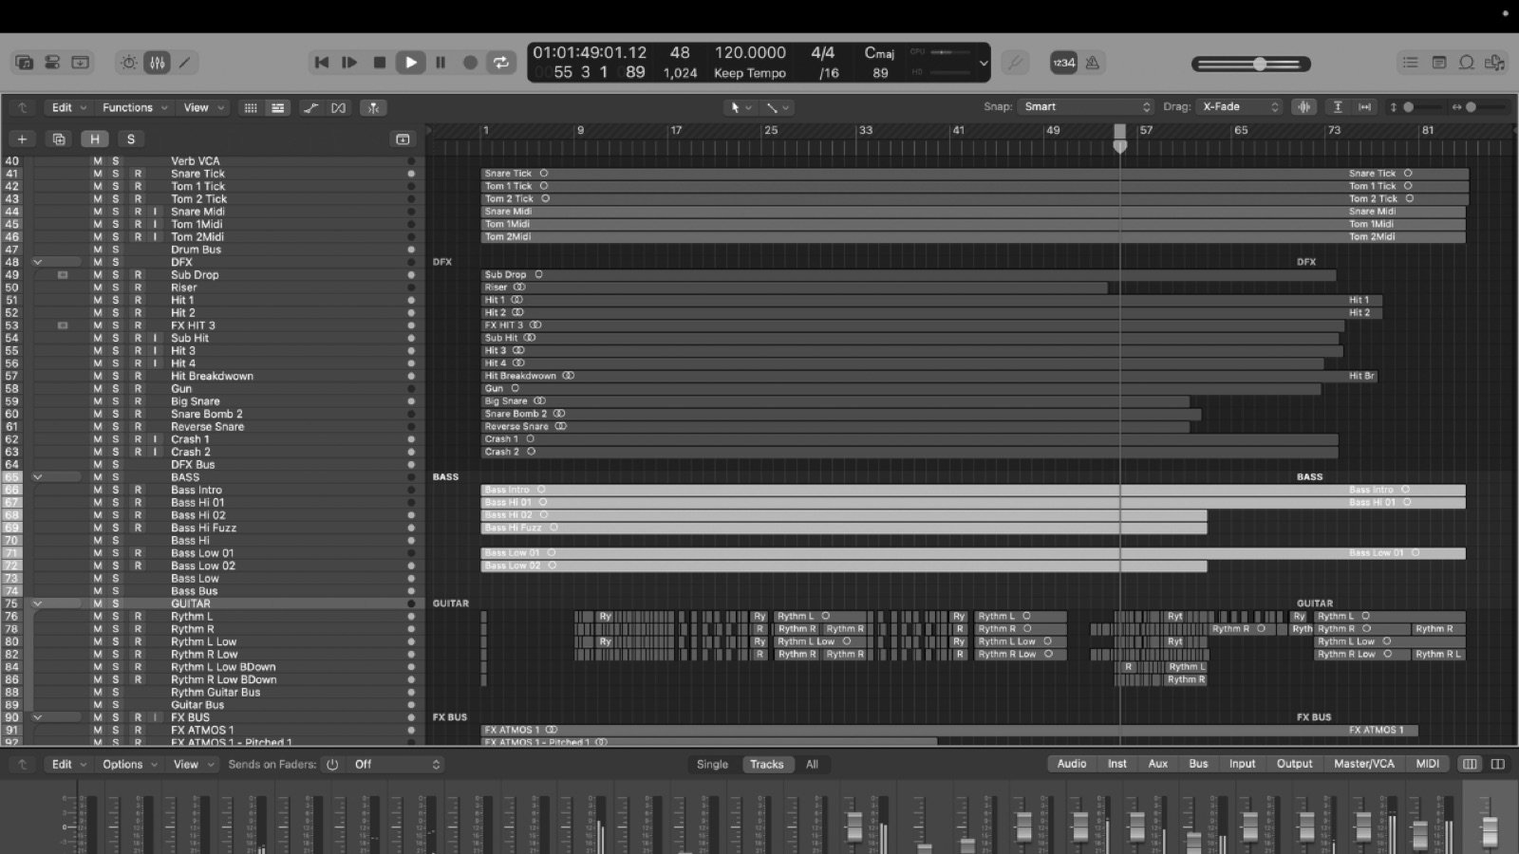Open the Loop Browser
Screen dimensions: 1519x854
tap(1467, 63)
